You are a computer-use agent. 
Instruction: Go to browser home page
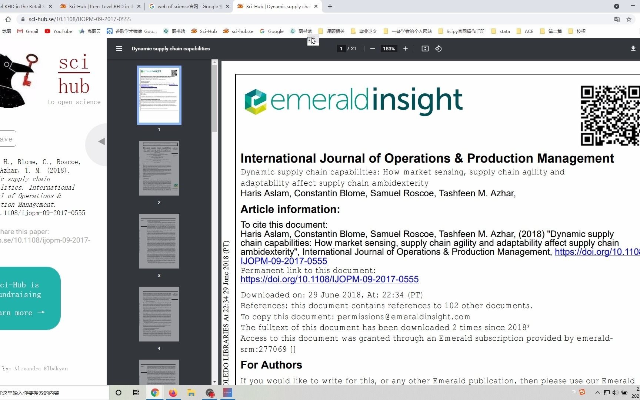(8, 19)
